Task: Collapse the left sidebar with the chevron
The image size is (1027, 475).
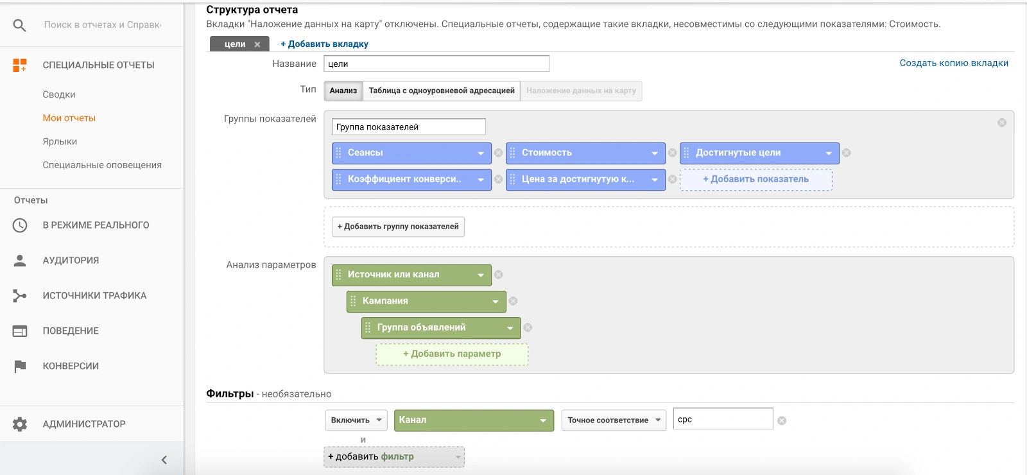Action: coord(164,460)
